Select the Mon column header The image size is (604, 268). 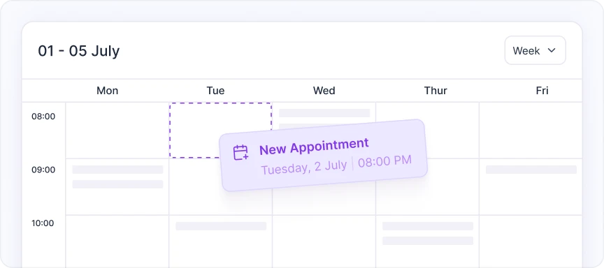[108, 90]
